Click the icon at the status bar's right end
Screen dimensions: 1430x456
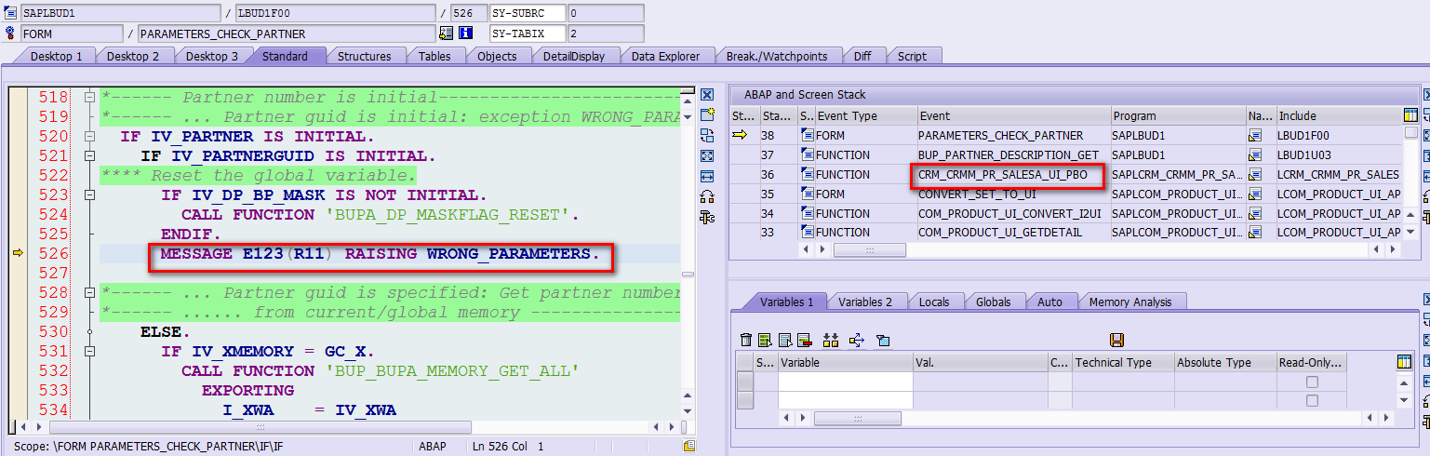(689, 446)
